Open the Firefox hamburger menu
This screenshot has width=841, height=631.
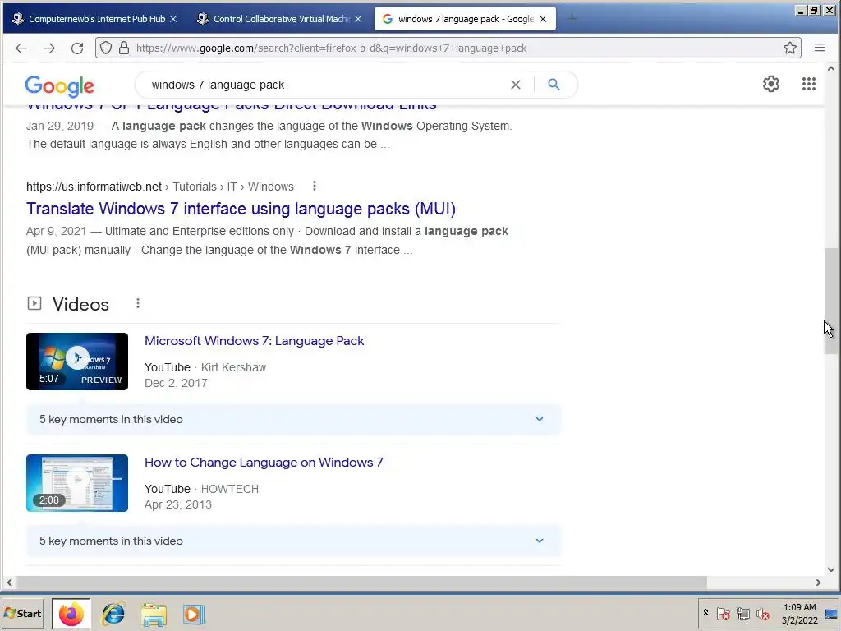point(820,48)
